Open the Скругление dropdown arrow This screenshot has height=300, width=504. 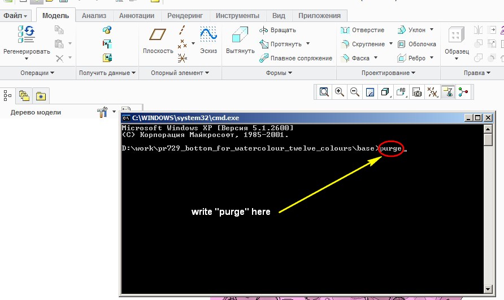391,43
